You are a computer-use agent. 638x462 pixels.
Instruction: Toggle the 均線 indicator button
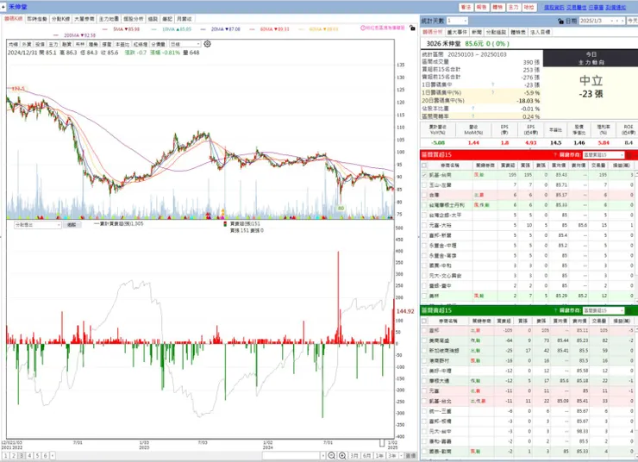coord(14,44)
